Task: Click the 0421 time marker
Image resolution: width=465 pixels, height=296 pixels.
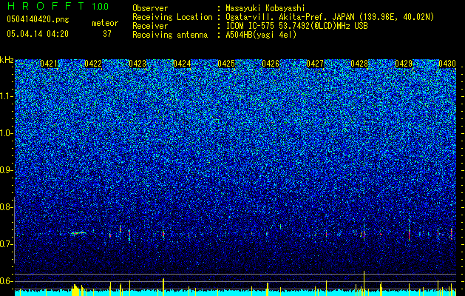Action: click(50, 64)
